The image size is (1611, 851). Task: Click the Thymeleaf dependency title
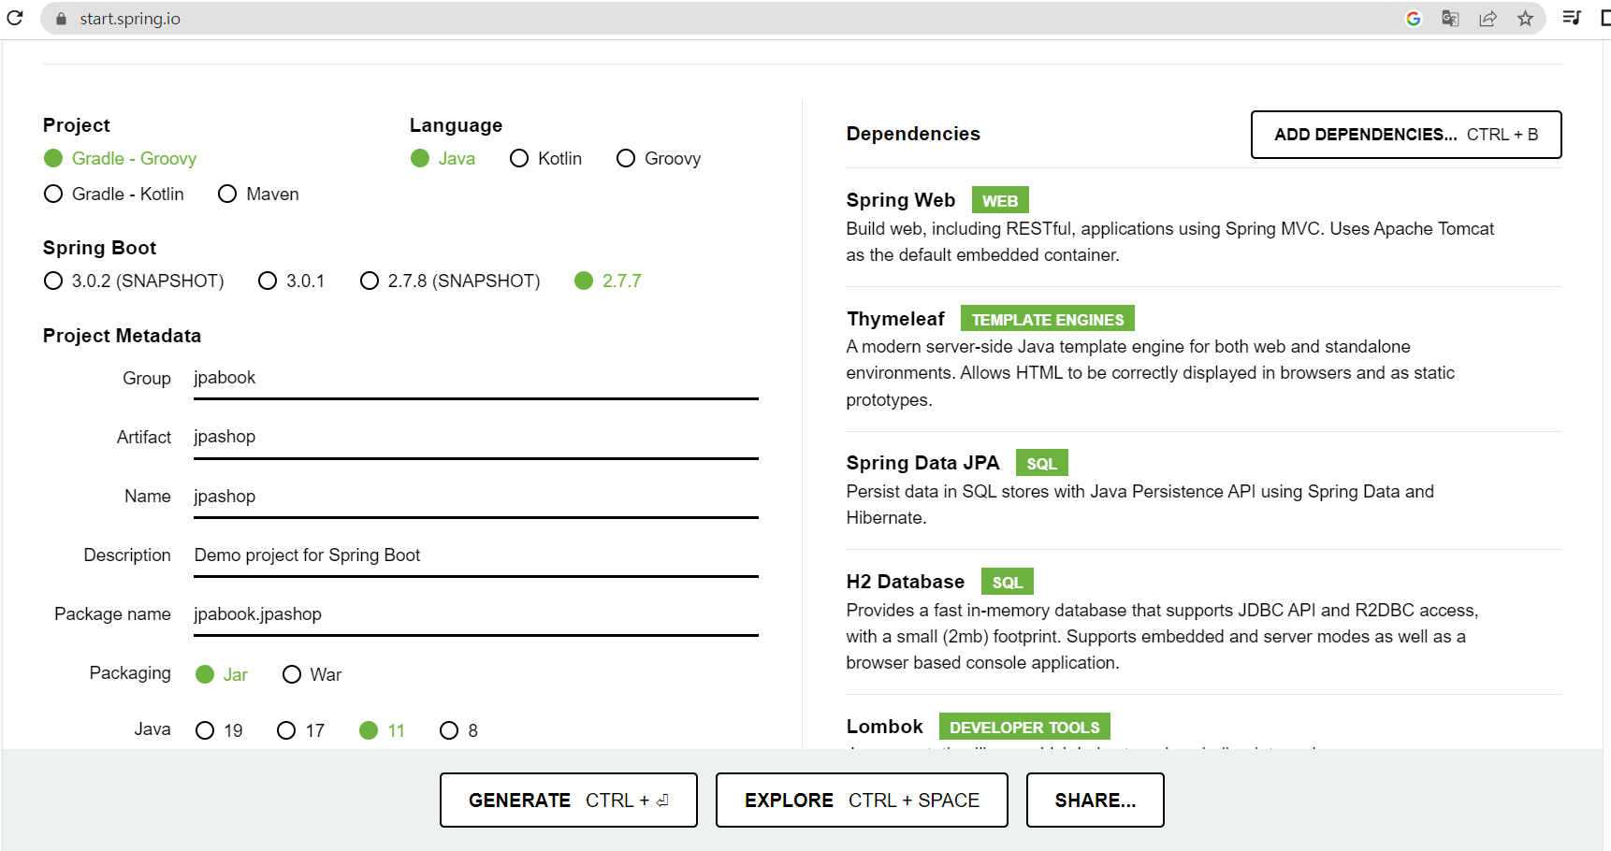895,319
